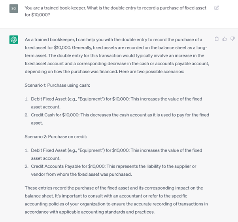Click the user prompt about double entry

coord(115,11)
